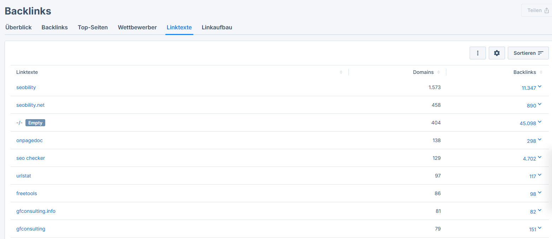Open the Linkaufbau tab

point(217,27)
